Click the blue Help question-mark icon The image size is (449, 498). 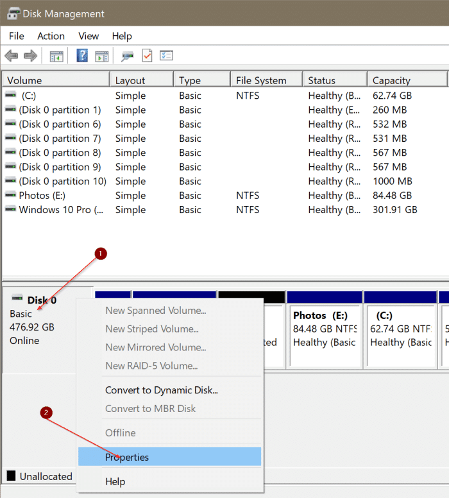pos(82,56)
